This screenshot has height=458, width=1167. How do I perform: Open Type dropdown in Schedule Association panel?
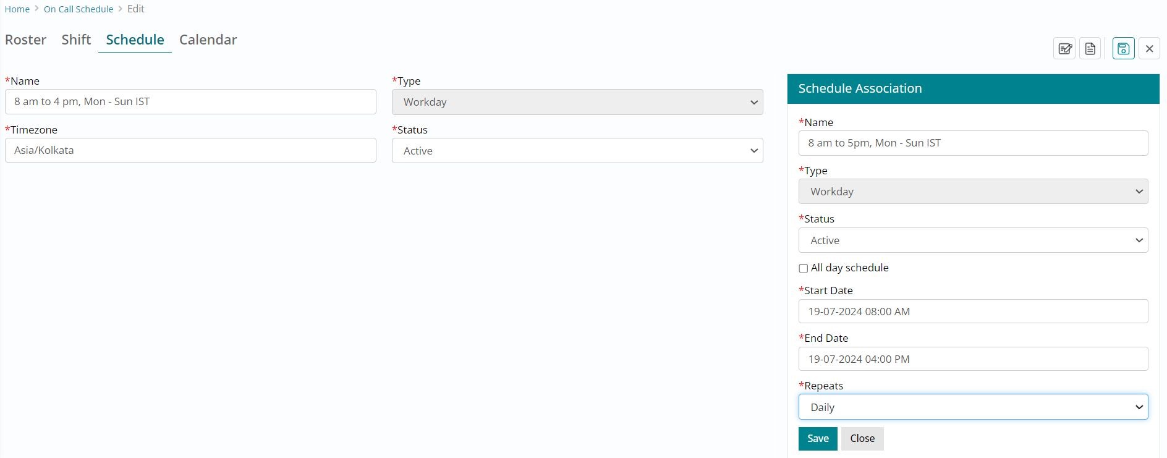point(973,192)
